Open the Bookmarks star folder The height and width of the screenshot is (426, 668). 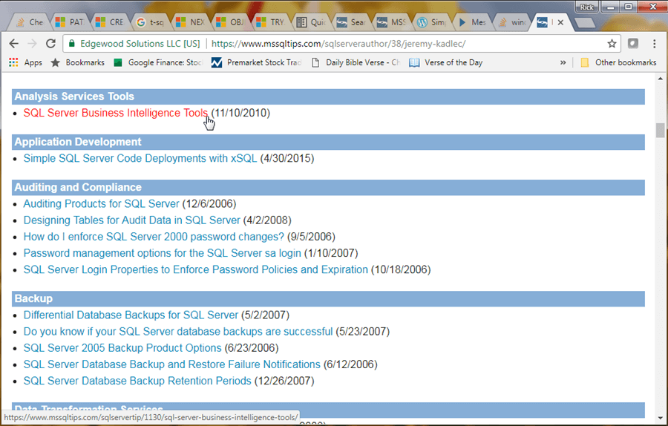pos(77,62)
